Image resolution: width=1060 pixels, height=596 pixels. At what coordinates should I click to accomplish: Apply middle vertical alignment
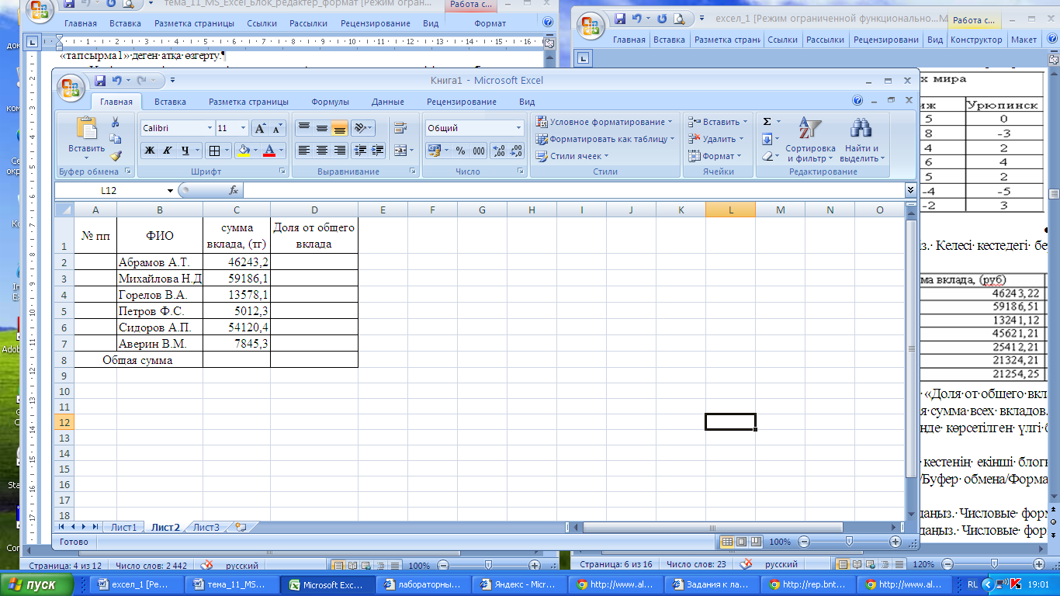click(x=321, y=128)
